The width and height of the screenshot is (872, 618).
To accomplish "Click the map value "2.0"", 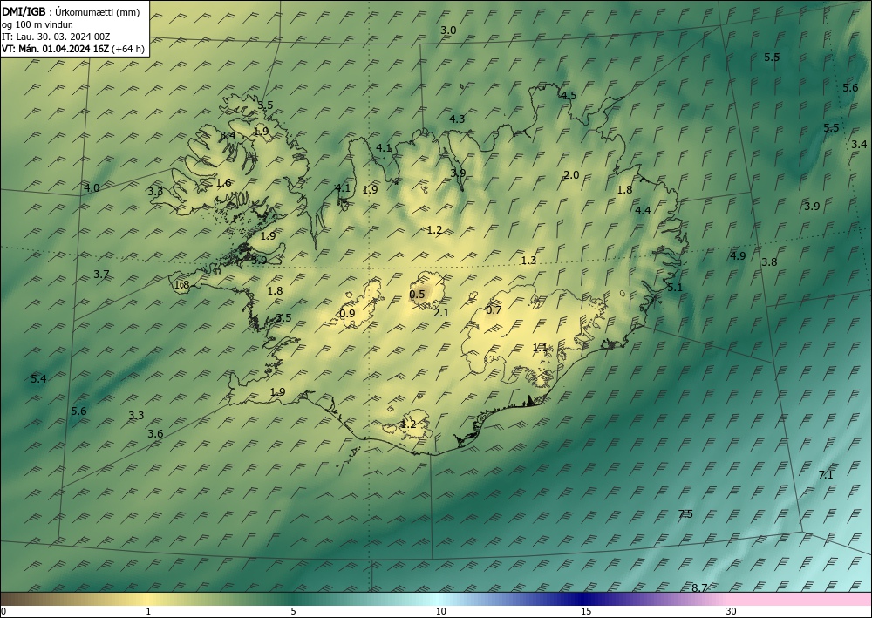I will click(571, 175).
